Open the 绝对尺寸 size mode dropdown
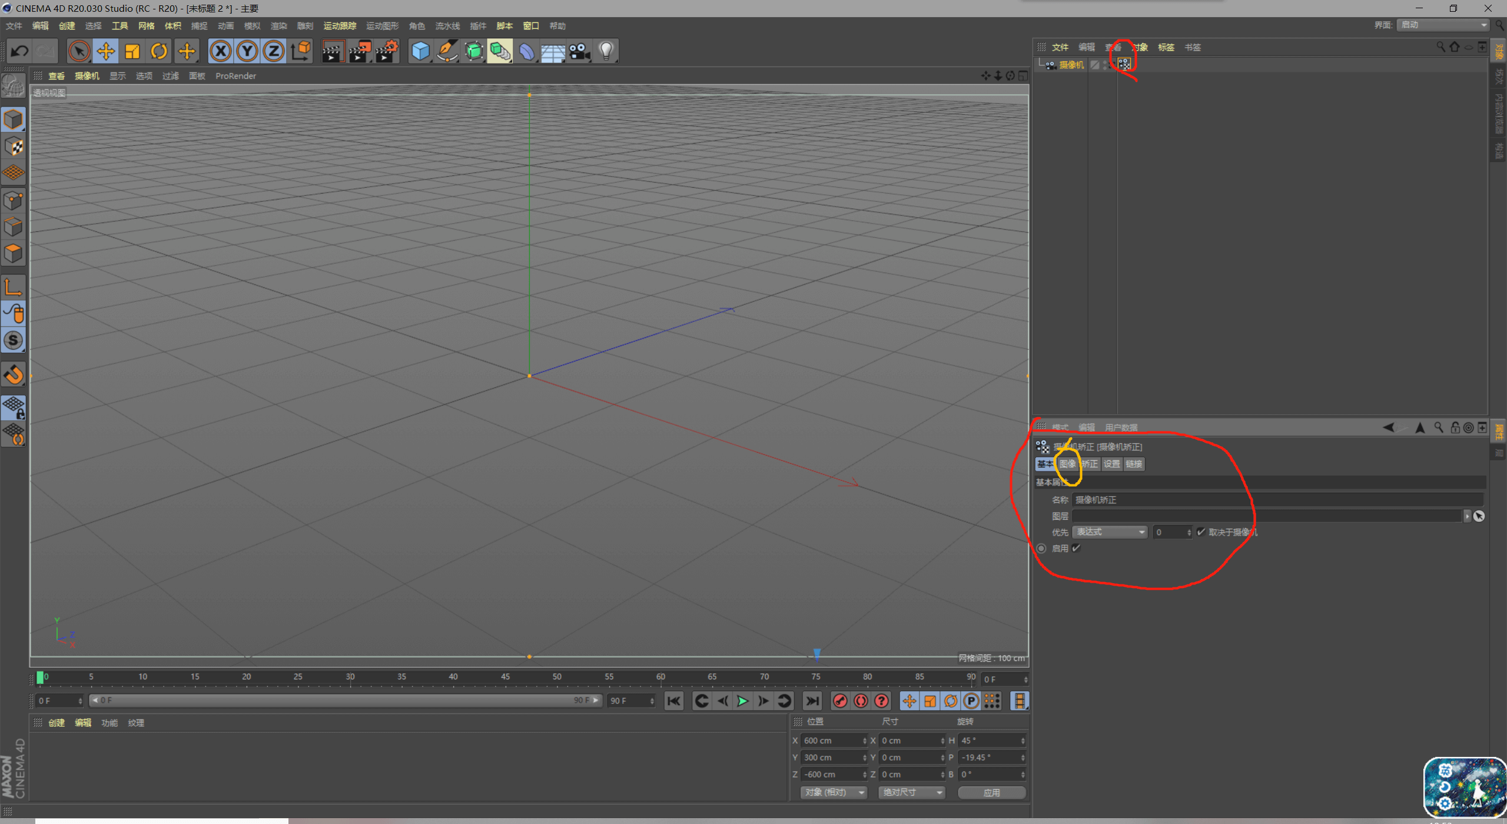 click(x=911, y=792)
